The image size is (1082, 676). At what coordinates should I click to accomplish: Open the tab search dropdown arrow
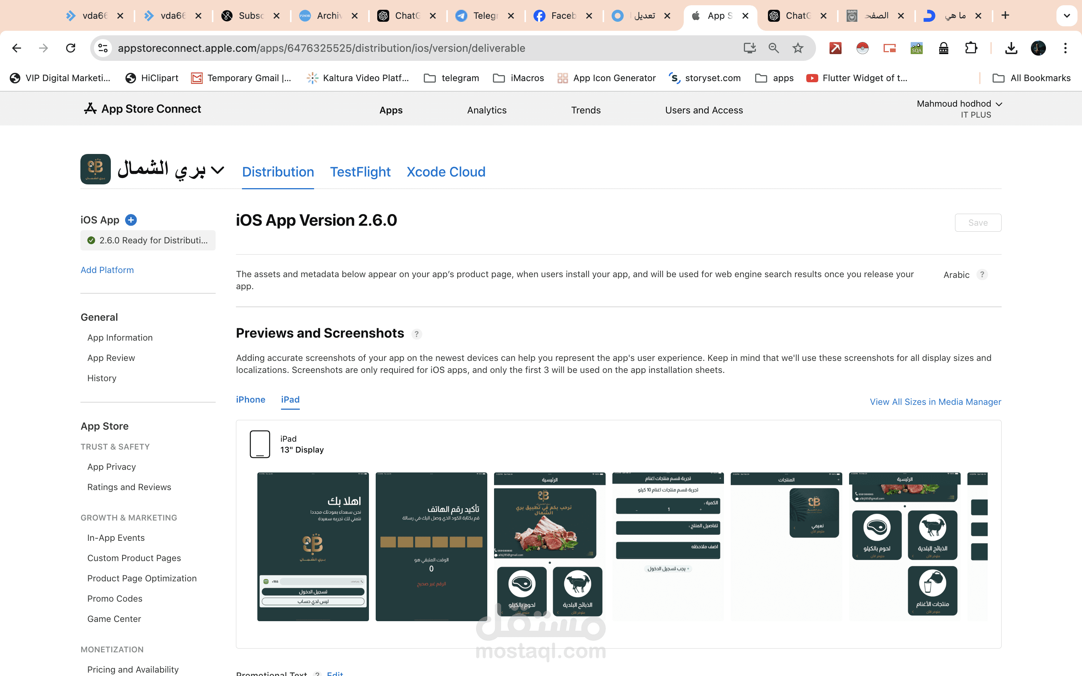tap(1067, 16)
